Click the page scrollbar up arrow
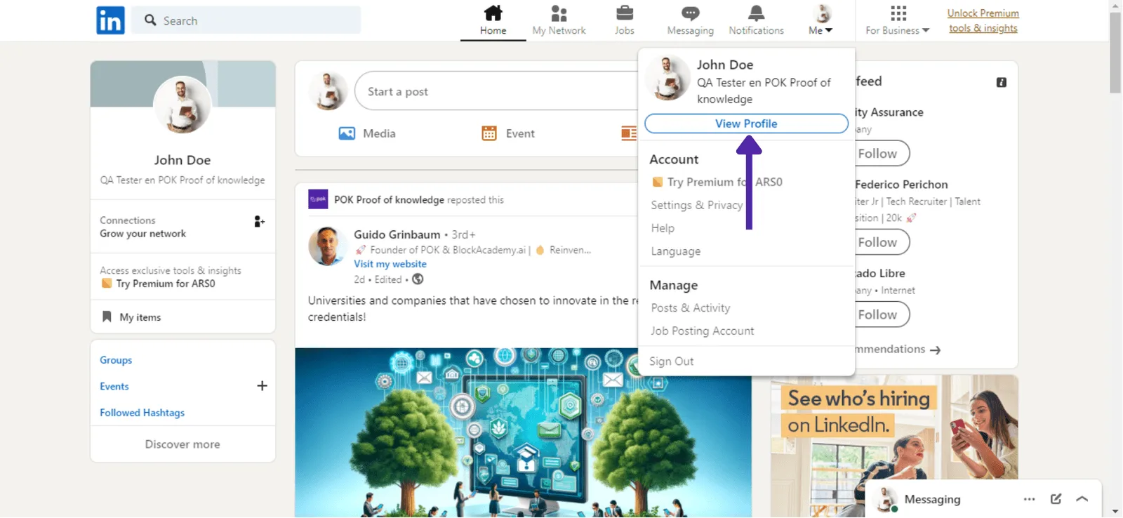1123x518 pixels. 1115,6
